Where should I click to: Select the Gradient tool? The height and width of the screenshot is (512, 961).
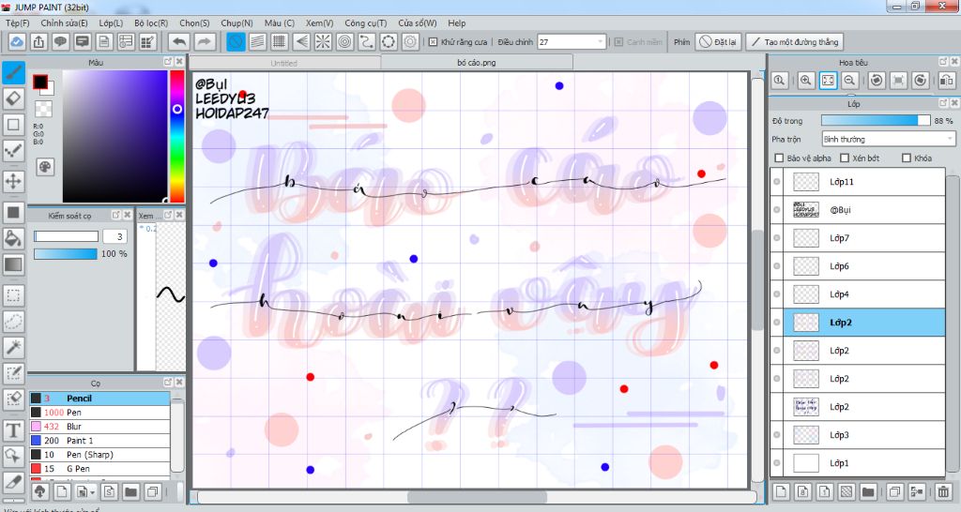[x=13, y=264]
